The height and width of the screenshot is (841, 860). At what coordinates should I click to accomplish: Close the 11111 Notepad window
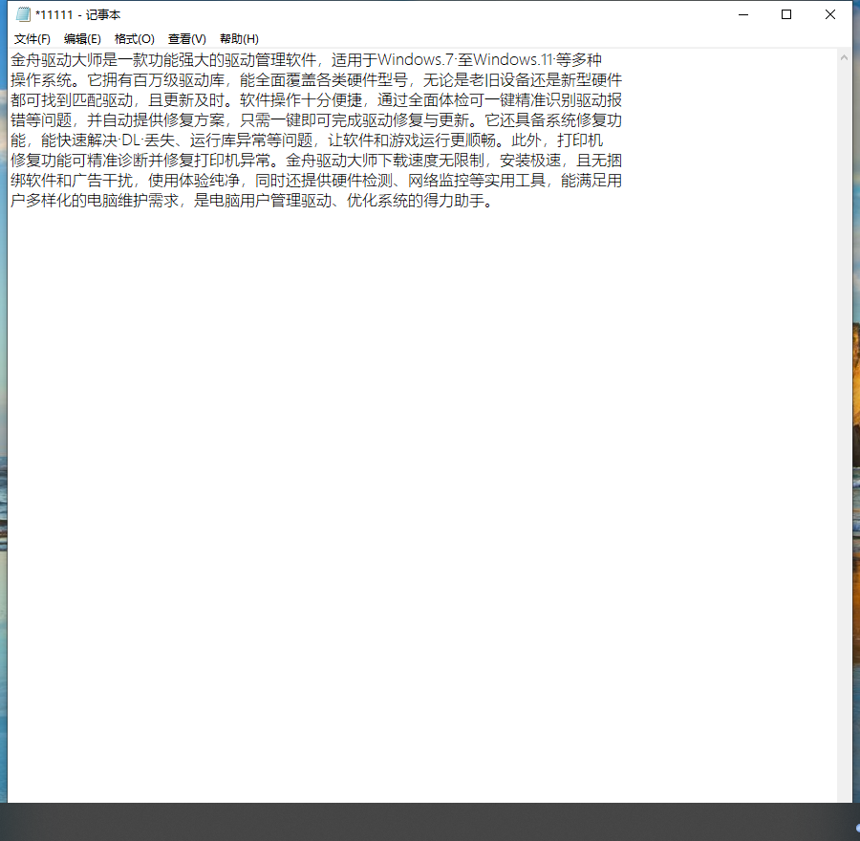pyautogui.click(x=830, y=14)
